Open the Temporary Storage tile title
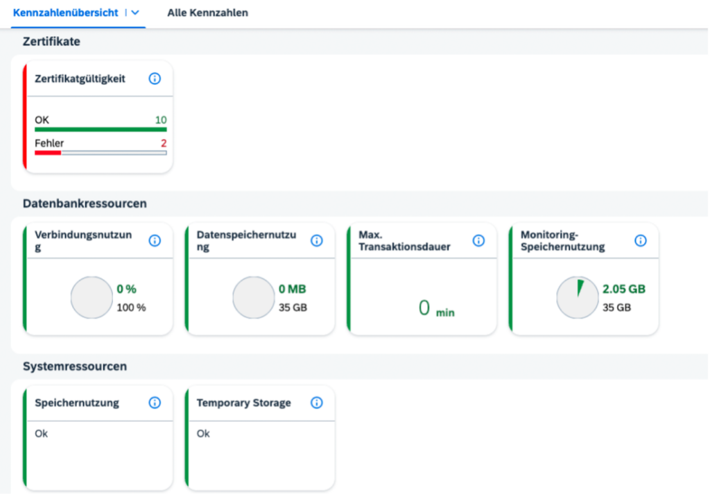The width and height of the screenshot is (710, 495). pyautogui.click(x=244, y=403)
